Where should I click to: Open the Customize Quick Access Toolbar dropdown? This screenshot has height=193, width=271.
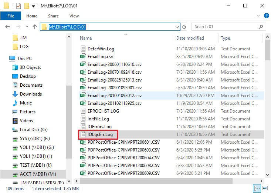point(33,6)
